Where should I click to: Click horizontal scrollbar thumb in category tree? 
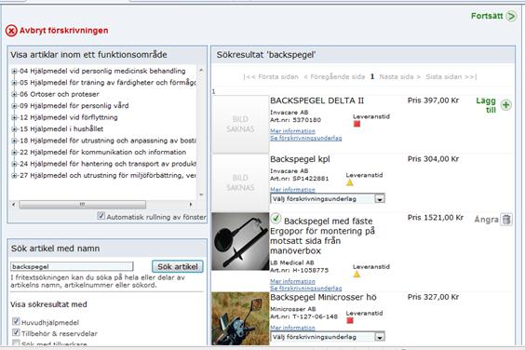(82, 204)
